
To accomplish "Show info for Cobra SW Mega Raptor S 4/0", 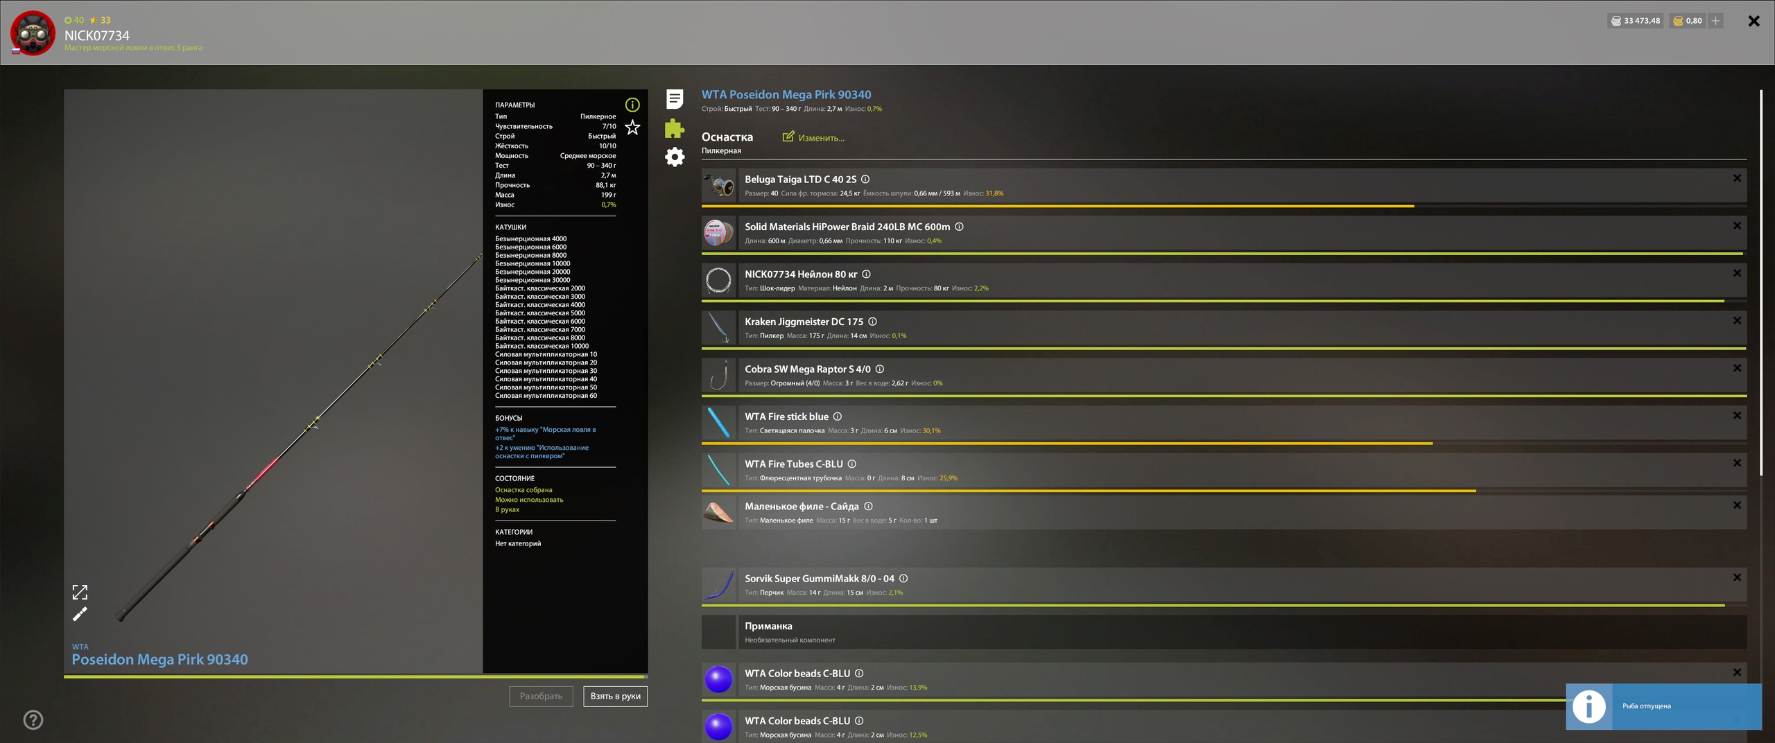I will [879, 369].
